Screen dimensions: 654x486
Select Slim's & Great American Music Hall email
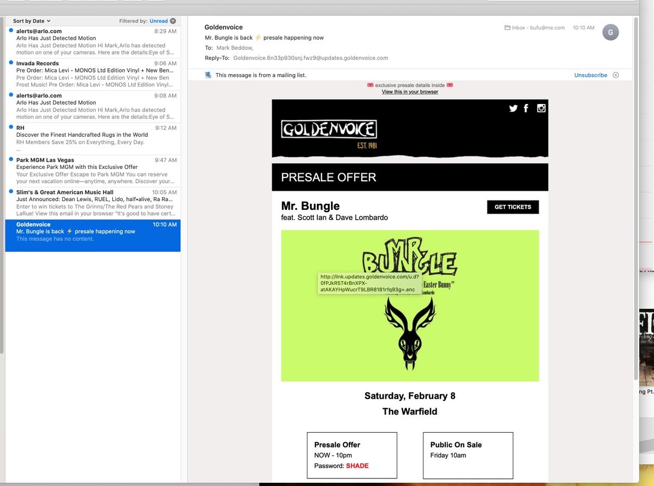pyautogui.click(x=93, y=203)
